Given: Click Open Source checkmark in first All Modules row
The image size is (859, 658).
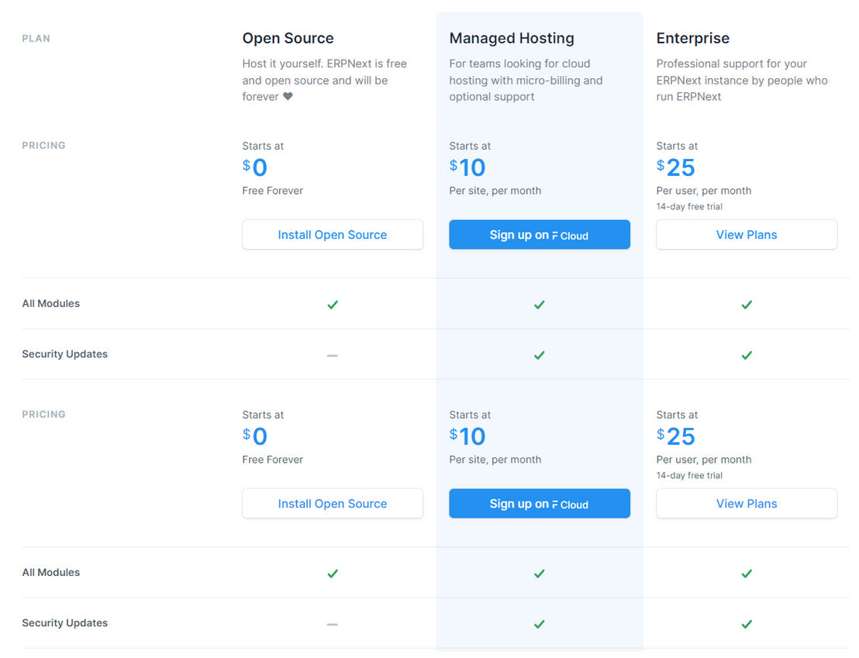Looking at the screenshot, I should [333, 305].
